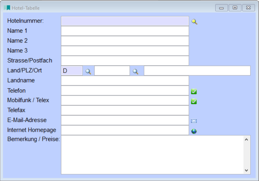Dial the Telefon number via phone icon
Viewport: 259px width, 181px height.
[194, 91]
